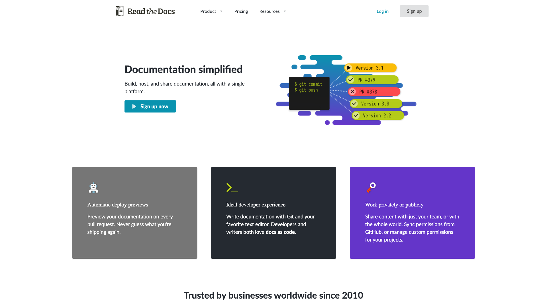The image size is (547, 308).
Task: Click the Read the Docs book logo icon
Action: pos(119,11)
